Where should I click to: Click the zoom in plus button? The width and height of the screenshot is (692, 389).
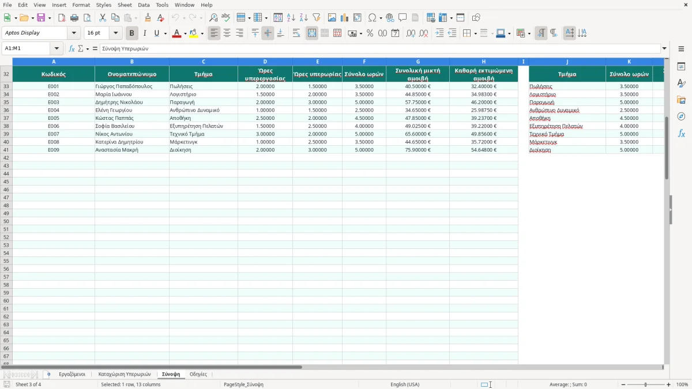(669, 384)
